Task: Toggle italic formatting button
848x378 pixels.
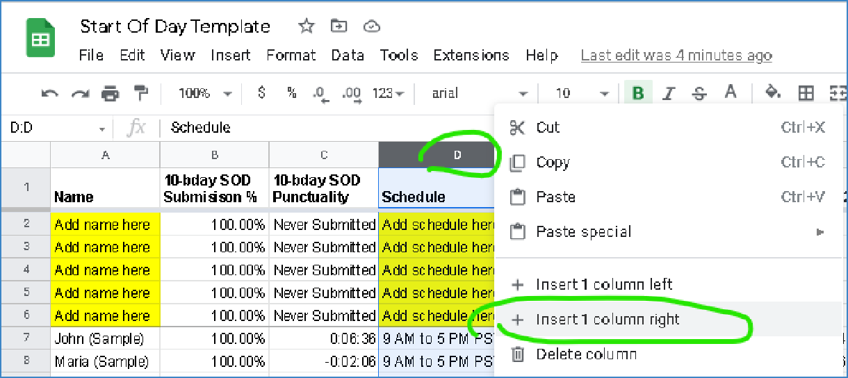Action: pos(669,93)
